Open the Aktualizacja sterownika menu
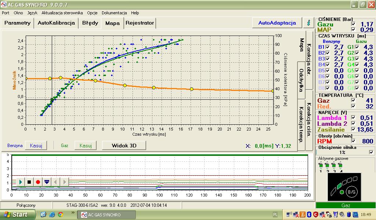The height and width of the screenshot is (220, 376). [62, 13]
